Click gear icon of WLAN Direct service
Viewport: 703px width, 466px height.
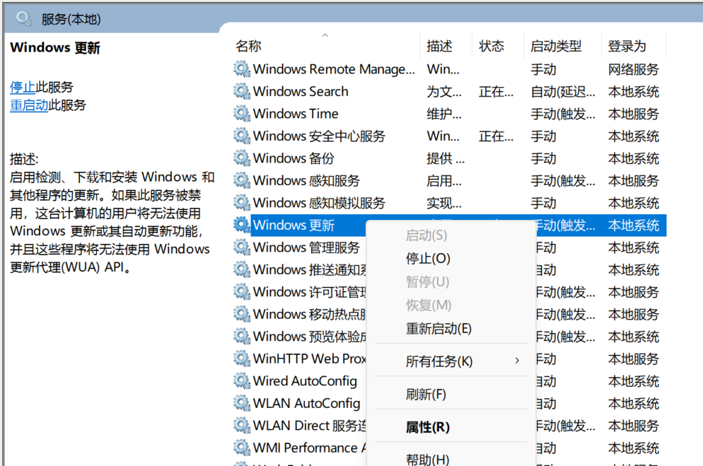pyautogui.click(x=242, y=426)
